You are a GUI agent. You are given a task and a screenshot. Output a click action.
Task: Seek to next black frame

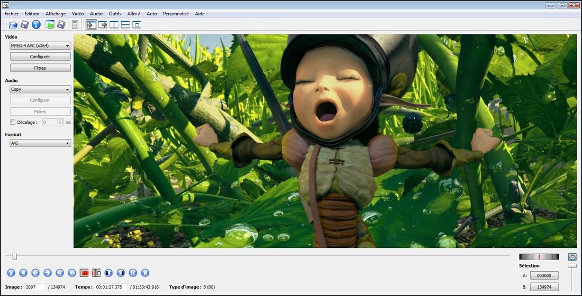[121, 273]
